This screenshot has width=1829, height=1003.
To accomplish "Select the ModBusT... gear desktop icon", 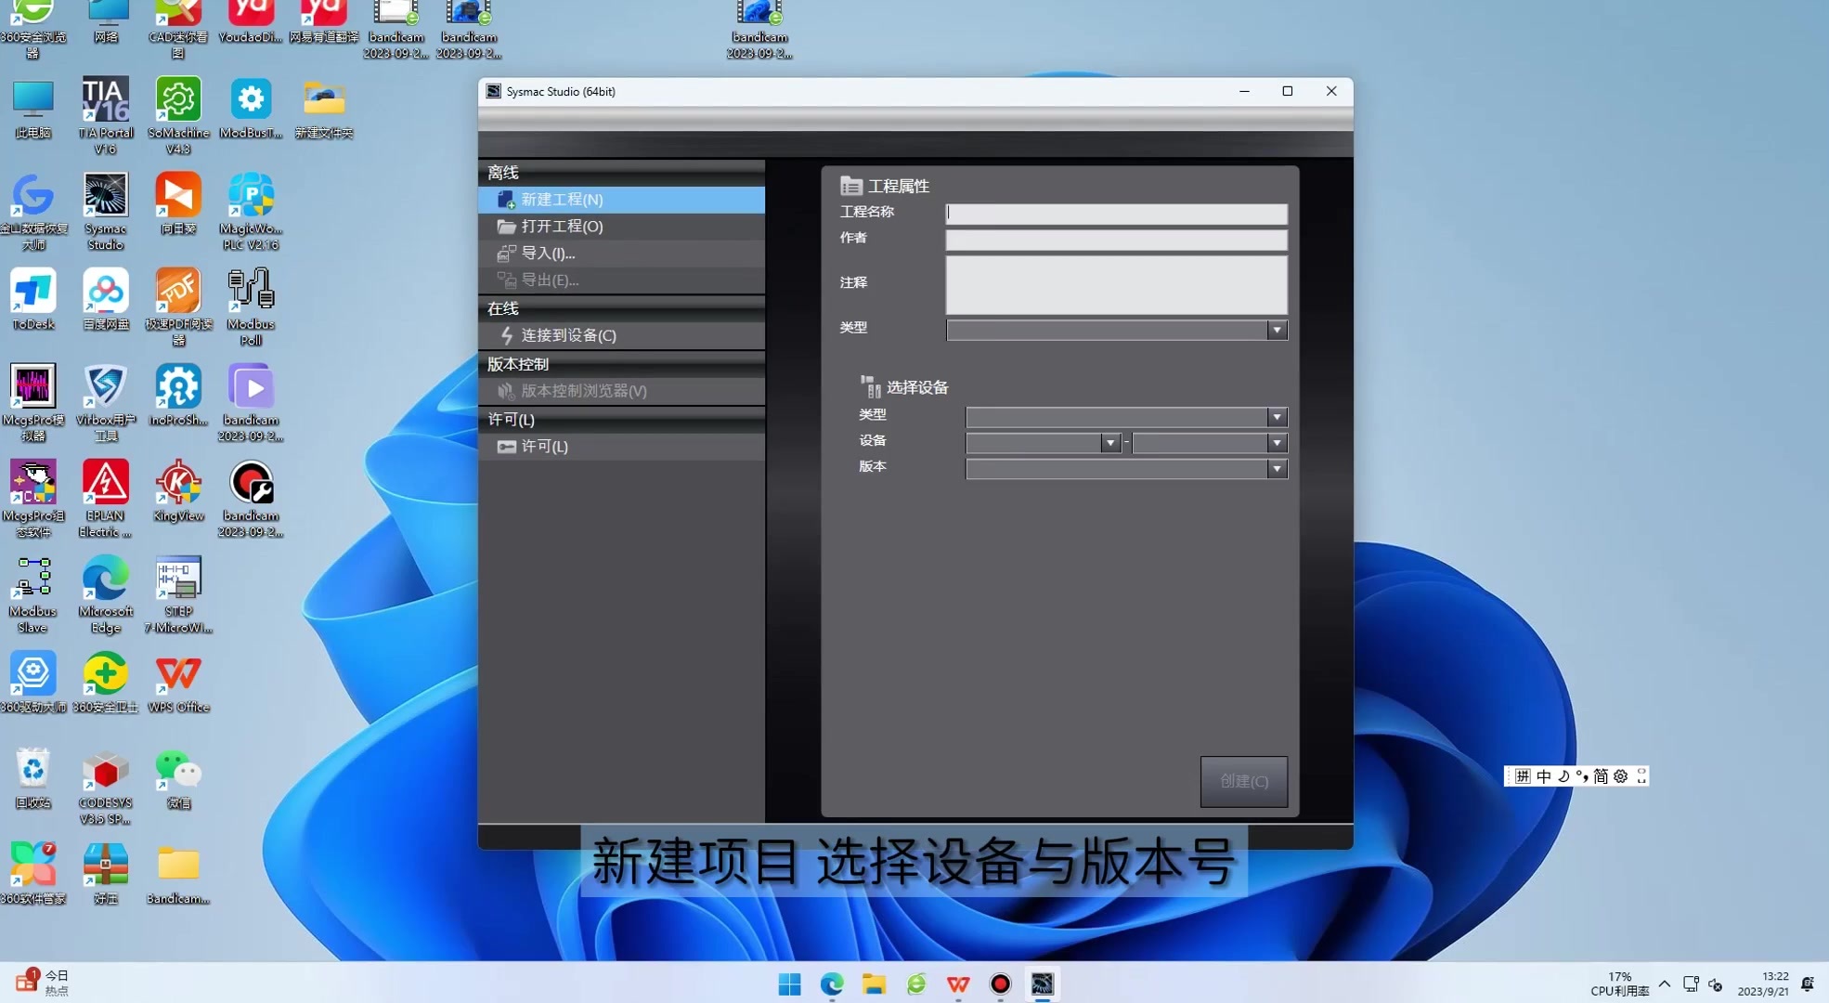I will tap(251, 108).
